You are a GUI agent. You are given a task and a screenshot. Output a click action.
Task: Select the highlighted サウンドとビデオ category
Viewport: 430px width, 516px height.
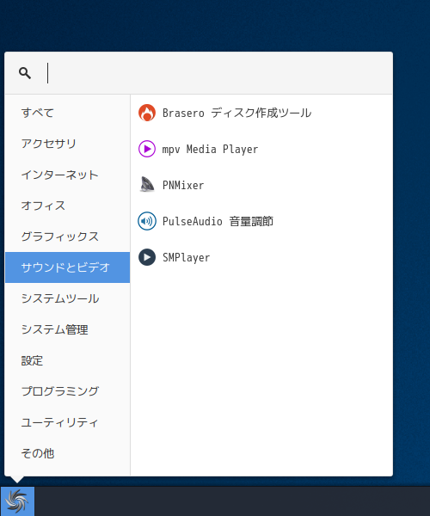[x=67, y=267]
